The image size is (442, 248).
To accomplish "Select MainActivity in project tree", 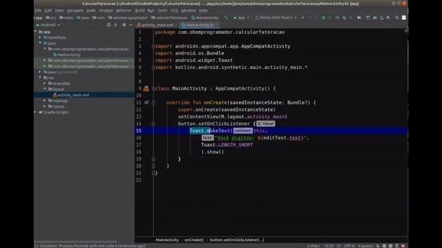I will [x=69, y=55].
